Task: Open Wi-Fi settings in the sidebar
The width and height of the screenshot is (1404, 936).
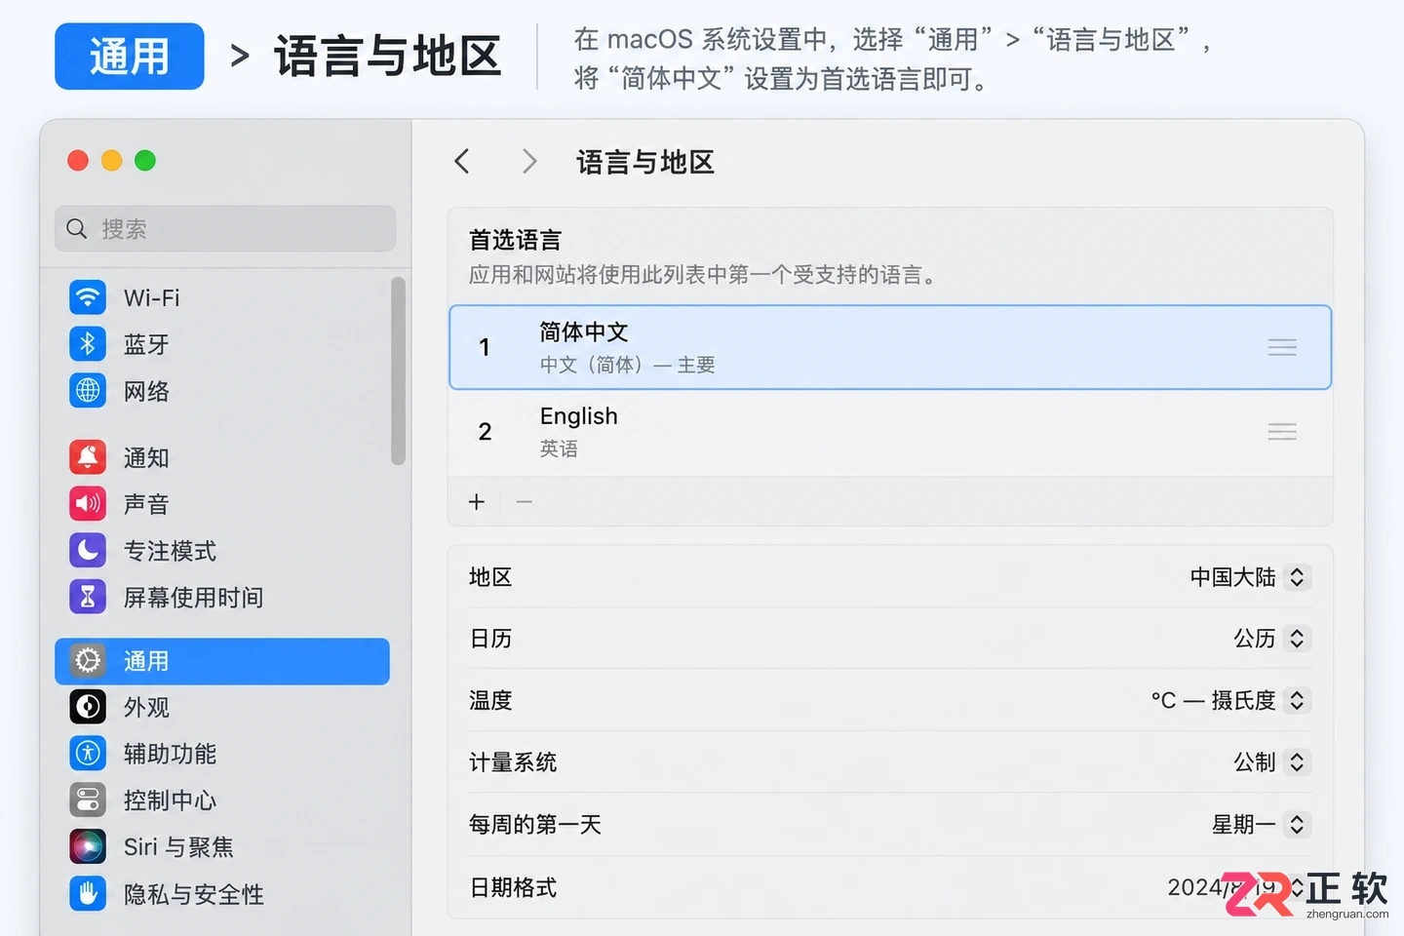Action: tap(222, 297)
